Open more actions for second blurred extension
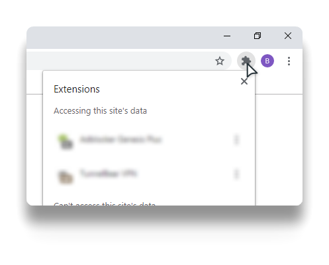 236,174
